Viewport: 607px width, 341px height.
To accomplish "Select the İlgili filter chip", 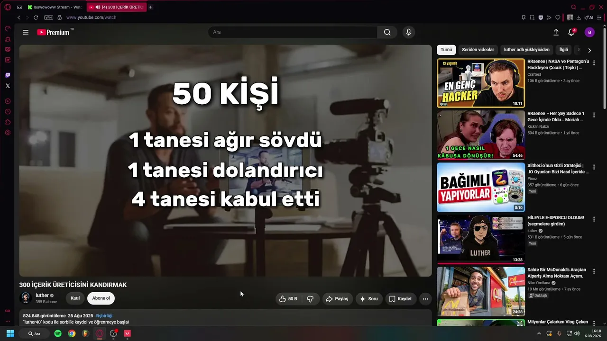I will [x=563, y=50].
